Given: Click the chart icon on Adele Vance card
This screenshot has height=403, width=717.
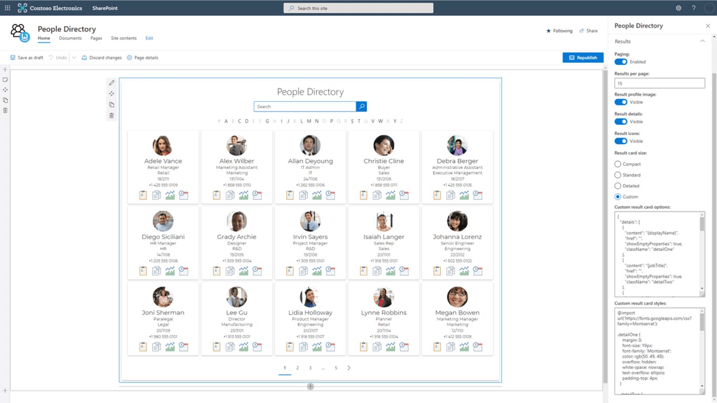Looking at the screenshot, I should (x=170, y=195).
